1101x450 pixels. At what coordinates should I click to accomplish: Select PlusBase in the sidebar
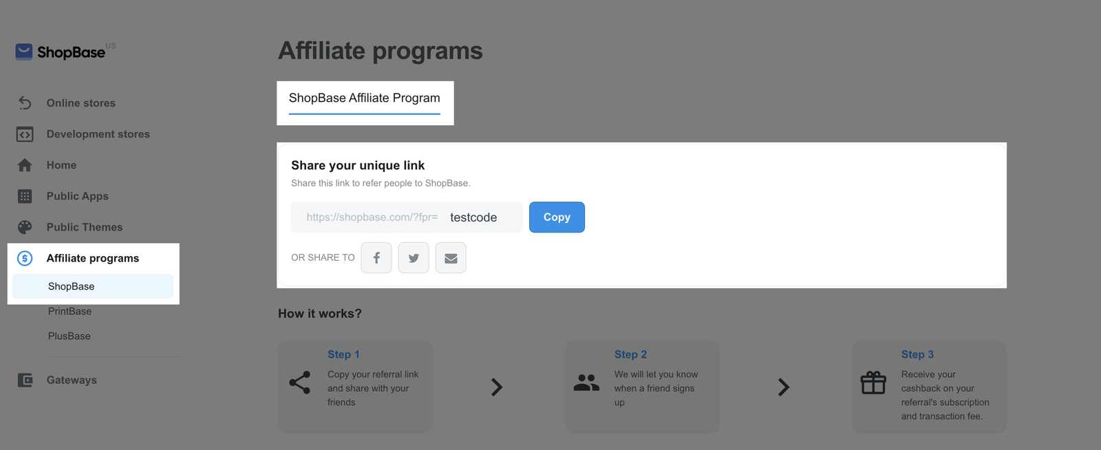pyautogui.click(x=69, y=336)
